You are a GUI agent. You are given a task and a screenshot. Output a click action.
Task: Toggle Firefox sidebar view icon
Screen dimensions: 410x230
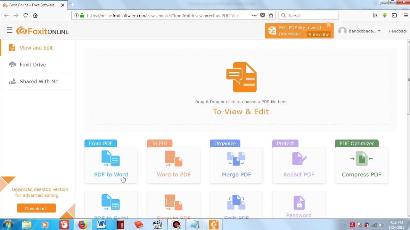tap(394, 15)
